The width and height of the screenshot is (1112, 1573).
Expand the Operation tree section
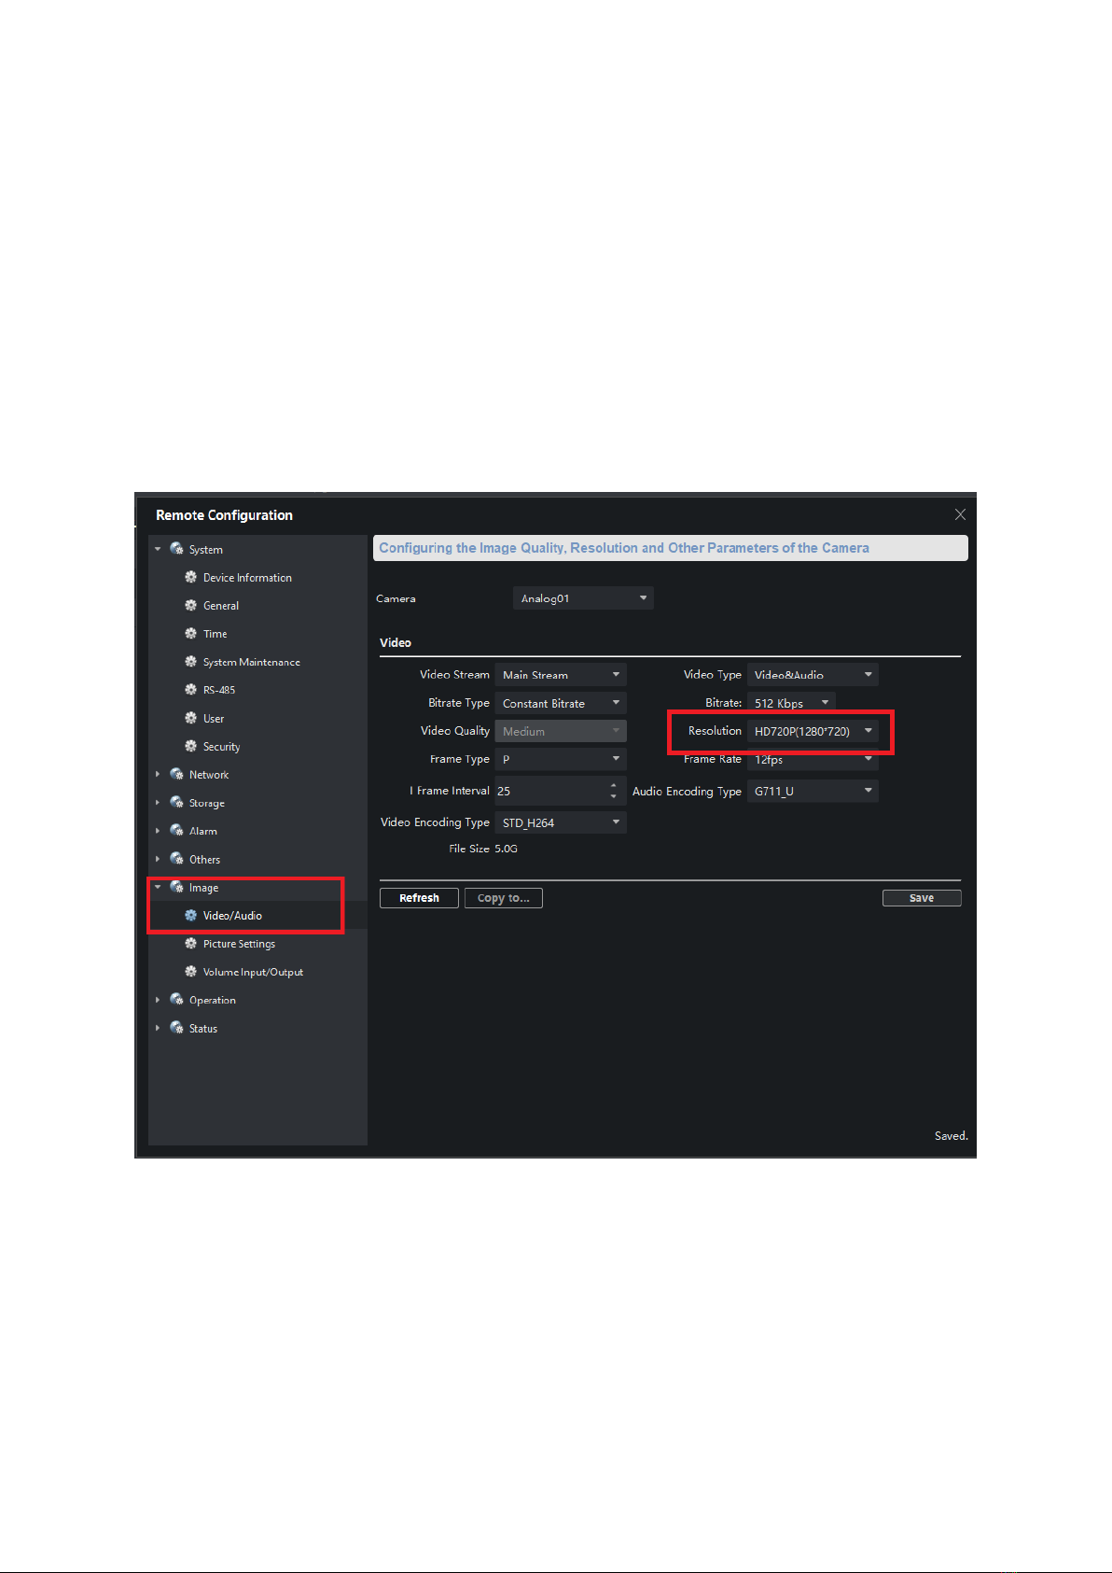[158, 1000]
